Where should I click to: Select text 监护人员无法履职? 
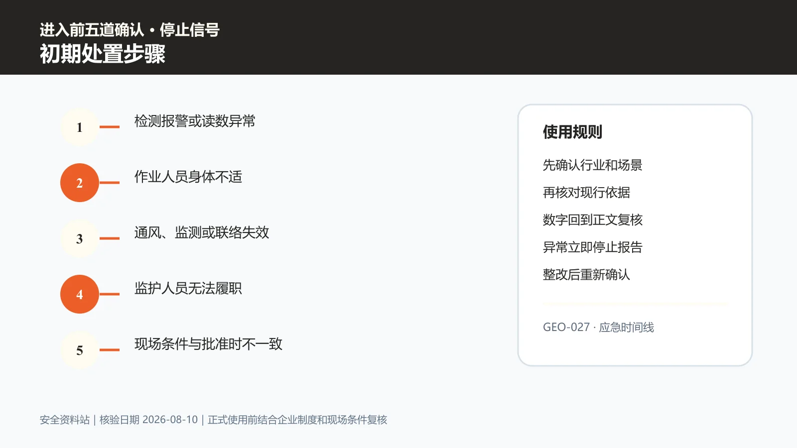[x=188, y=288]
